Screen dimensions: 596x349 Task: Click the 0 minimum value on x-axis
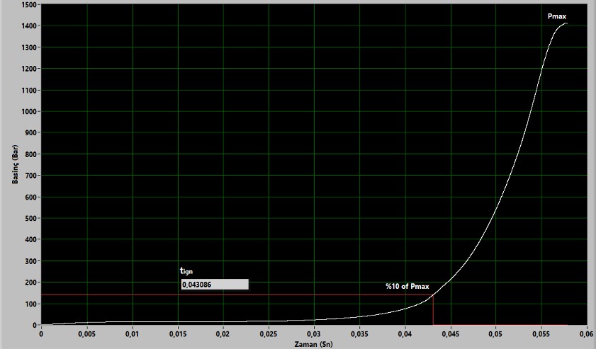(x=41, y=333)
